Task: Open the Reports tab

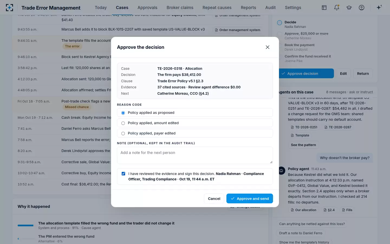Action: [248, 8]
